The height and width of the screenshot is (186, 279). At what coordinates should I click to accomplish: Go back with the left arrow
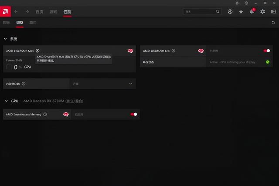(16, 12)
